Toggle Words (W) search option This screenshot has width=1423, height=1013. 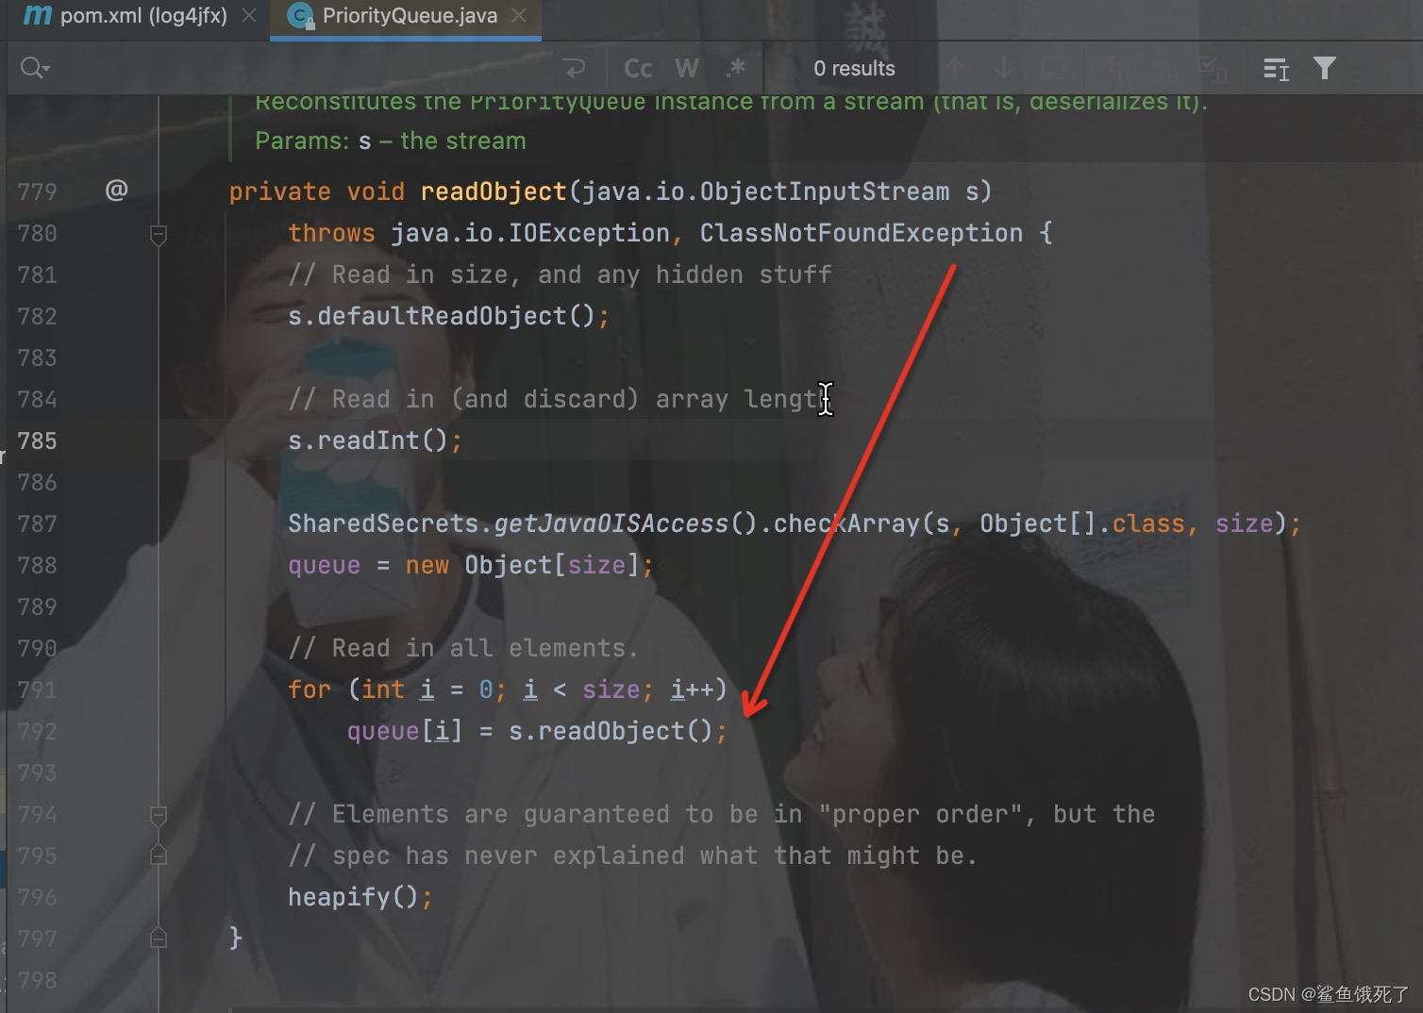click(687, 68)
